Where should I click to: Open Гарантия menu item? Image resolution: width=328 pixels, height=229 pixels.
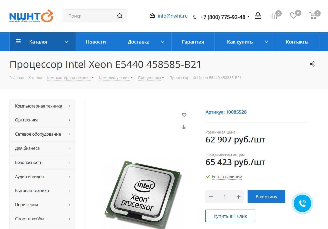coord(193,42)
